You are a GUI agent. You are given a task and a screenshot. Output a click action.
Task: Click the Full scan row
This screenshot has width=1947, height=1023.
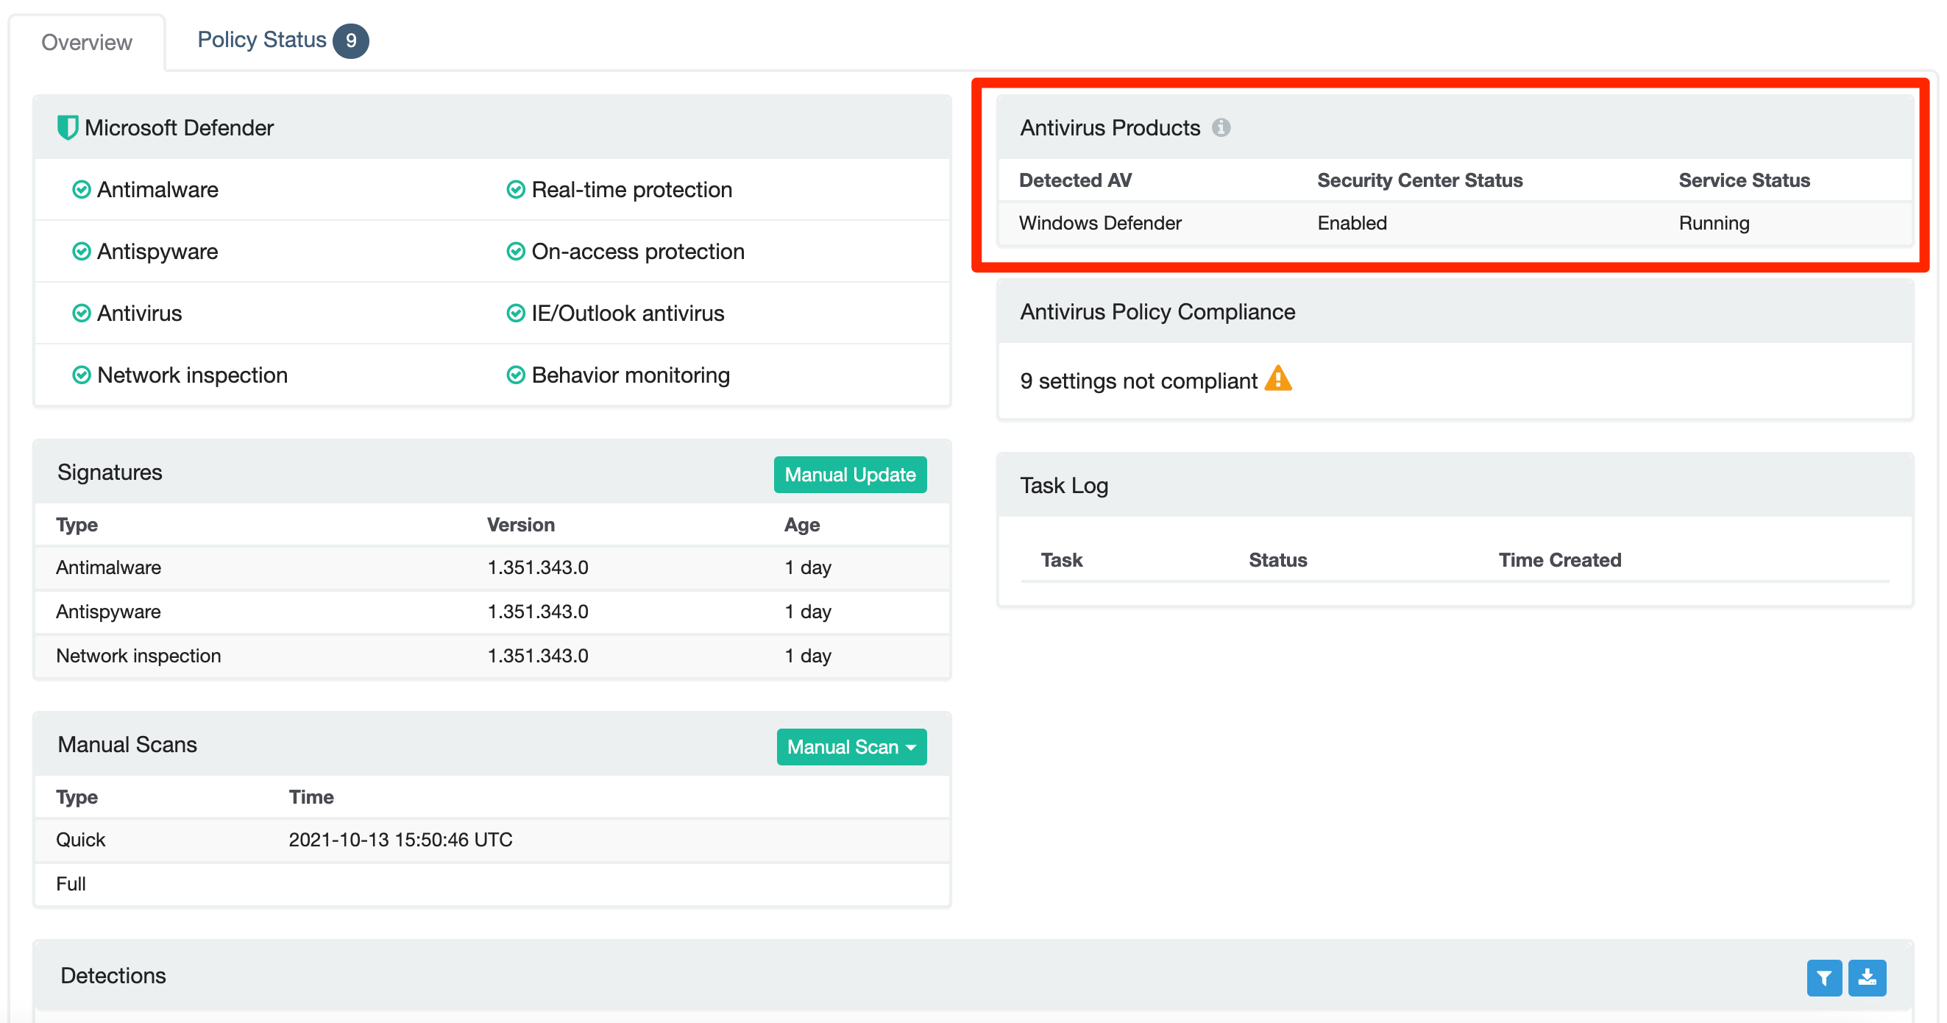(x=492, y=884)
